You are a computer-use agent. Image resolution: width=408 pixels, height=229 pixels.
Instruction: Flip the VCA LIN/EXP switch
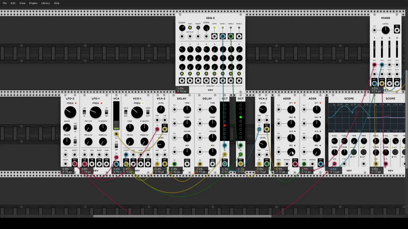point(116,146)
